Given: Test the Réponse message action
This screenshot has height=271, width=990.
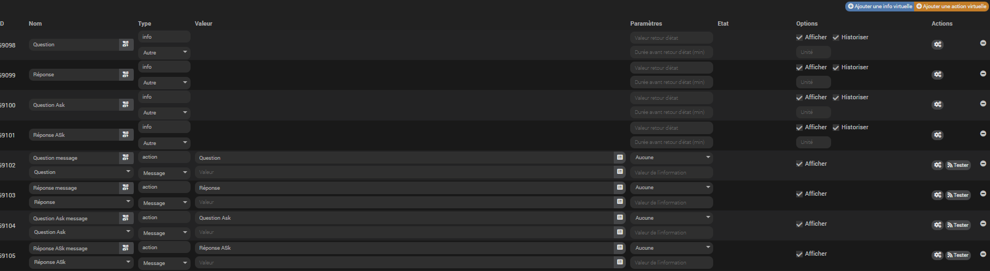Looking at the screenshot, I should 958,195.
